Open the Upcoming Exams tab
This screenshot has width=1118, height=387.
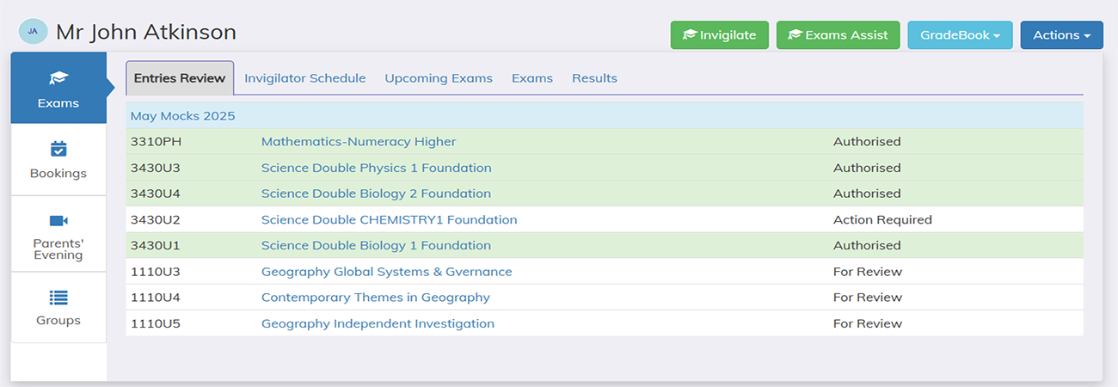pos(439,78)
